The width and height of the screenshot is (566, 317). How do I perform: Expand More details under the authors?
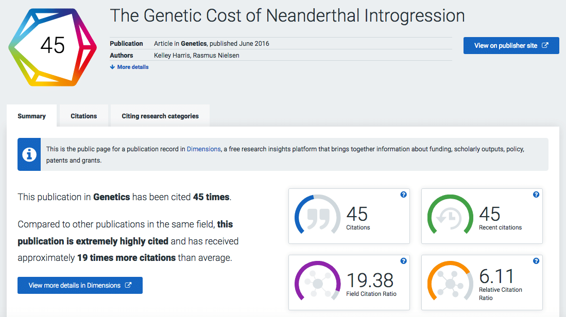pos(129,67)
